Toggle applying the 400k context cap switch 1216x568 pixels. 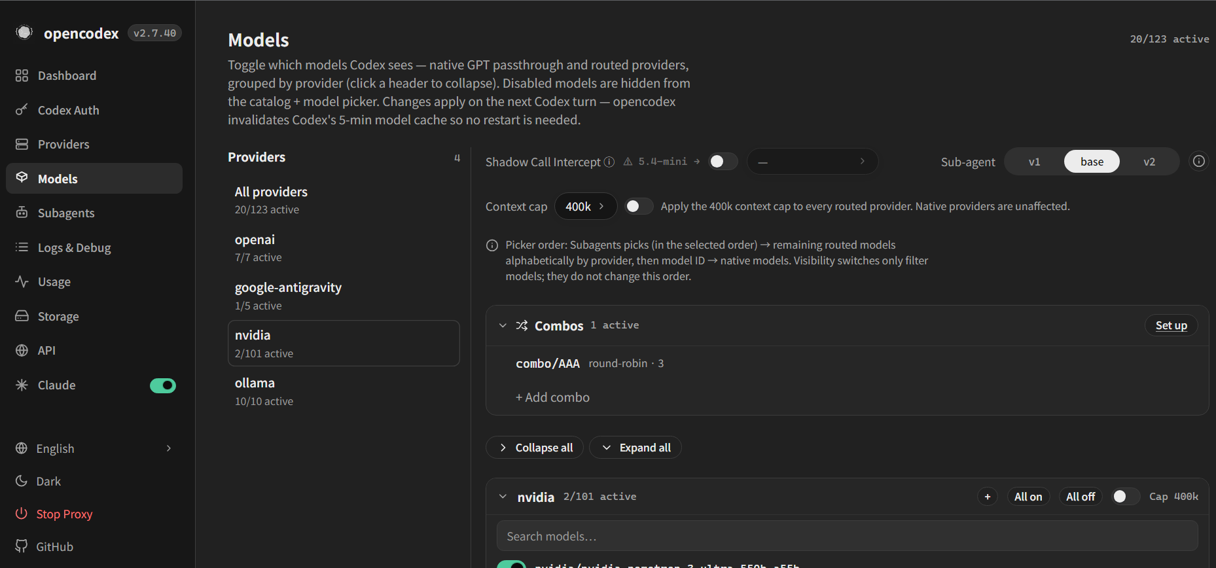(x=639, y=206)
